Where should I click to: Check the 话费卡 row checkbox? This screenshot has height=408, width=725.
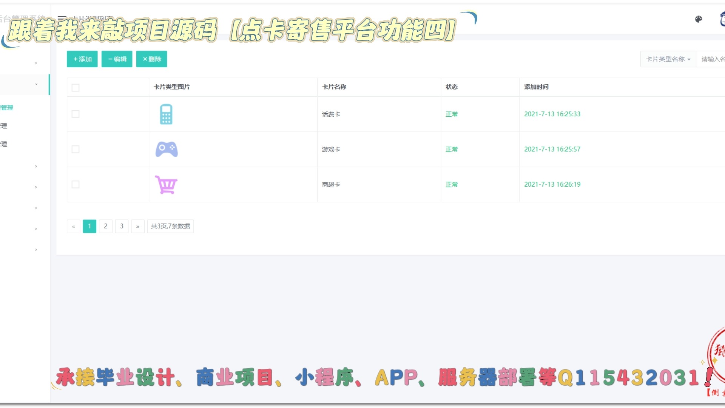[76, 114]
